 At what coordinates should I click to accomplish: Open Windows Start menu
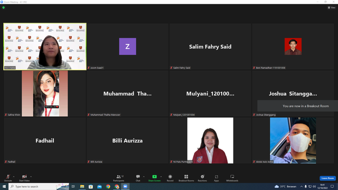(4, 186)
